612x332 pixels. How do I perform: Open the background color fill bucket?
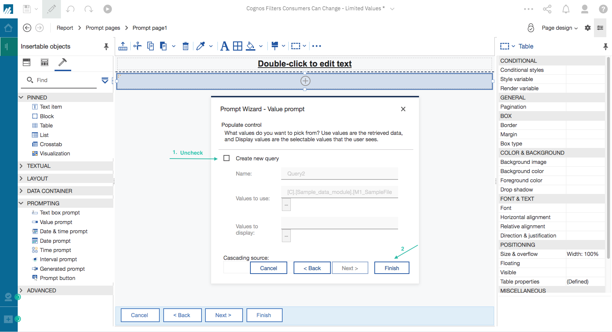click(x=251, y=46)
